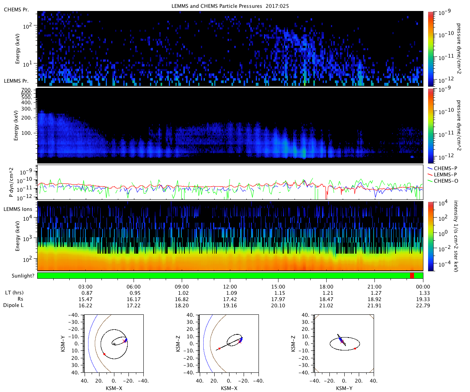Click the 12:00 time axis label
The width and height of the screenshot is (470, 392).
tap(230, 287)
